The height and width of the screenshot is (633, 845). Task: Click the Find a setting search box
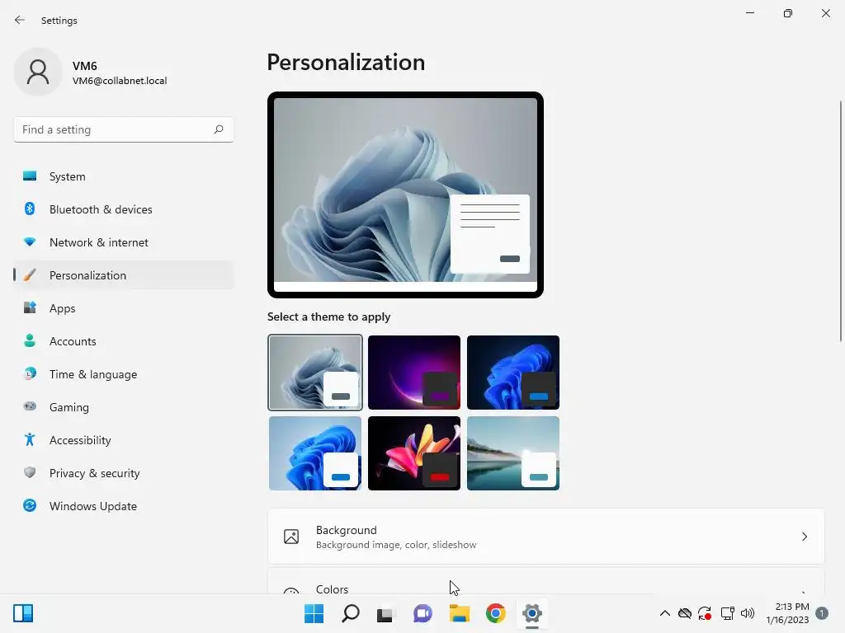click(x=124, y=129)
